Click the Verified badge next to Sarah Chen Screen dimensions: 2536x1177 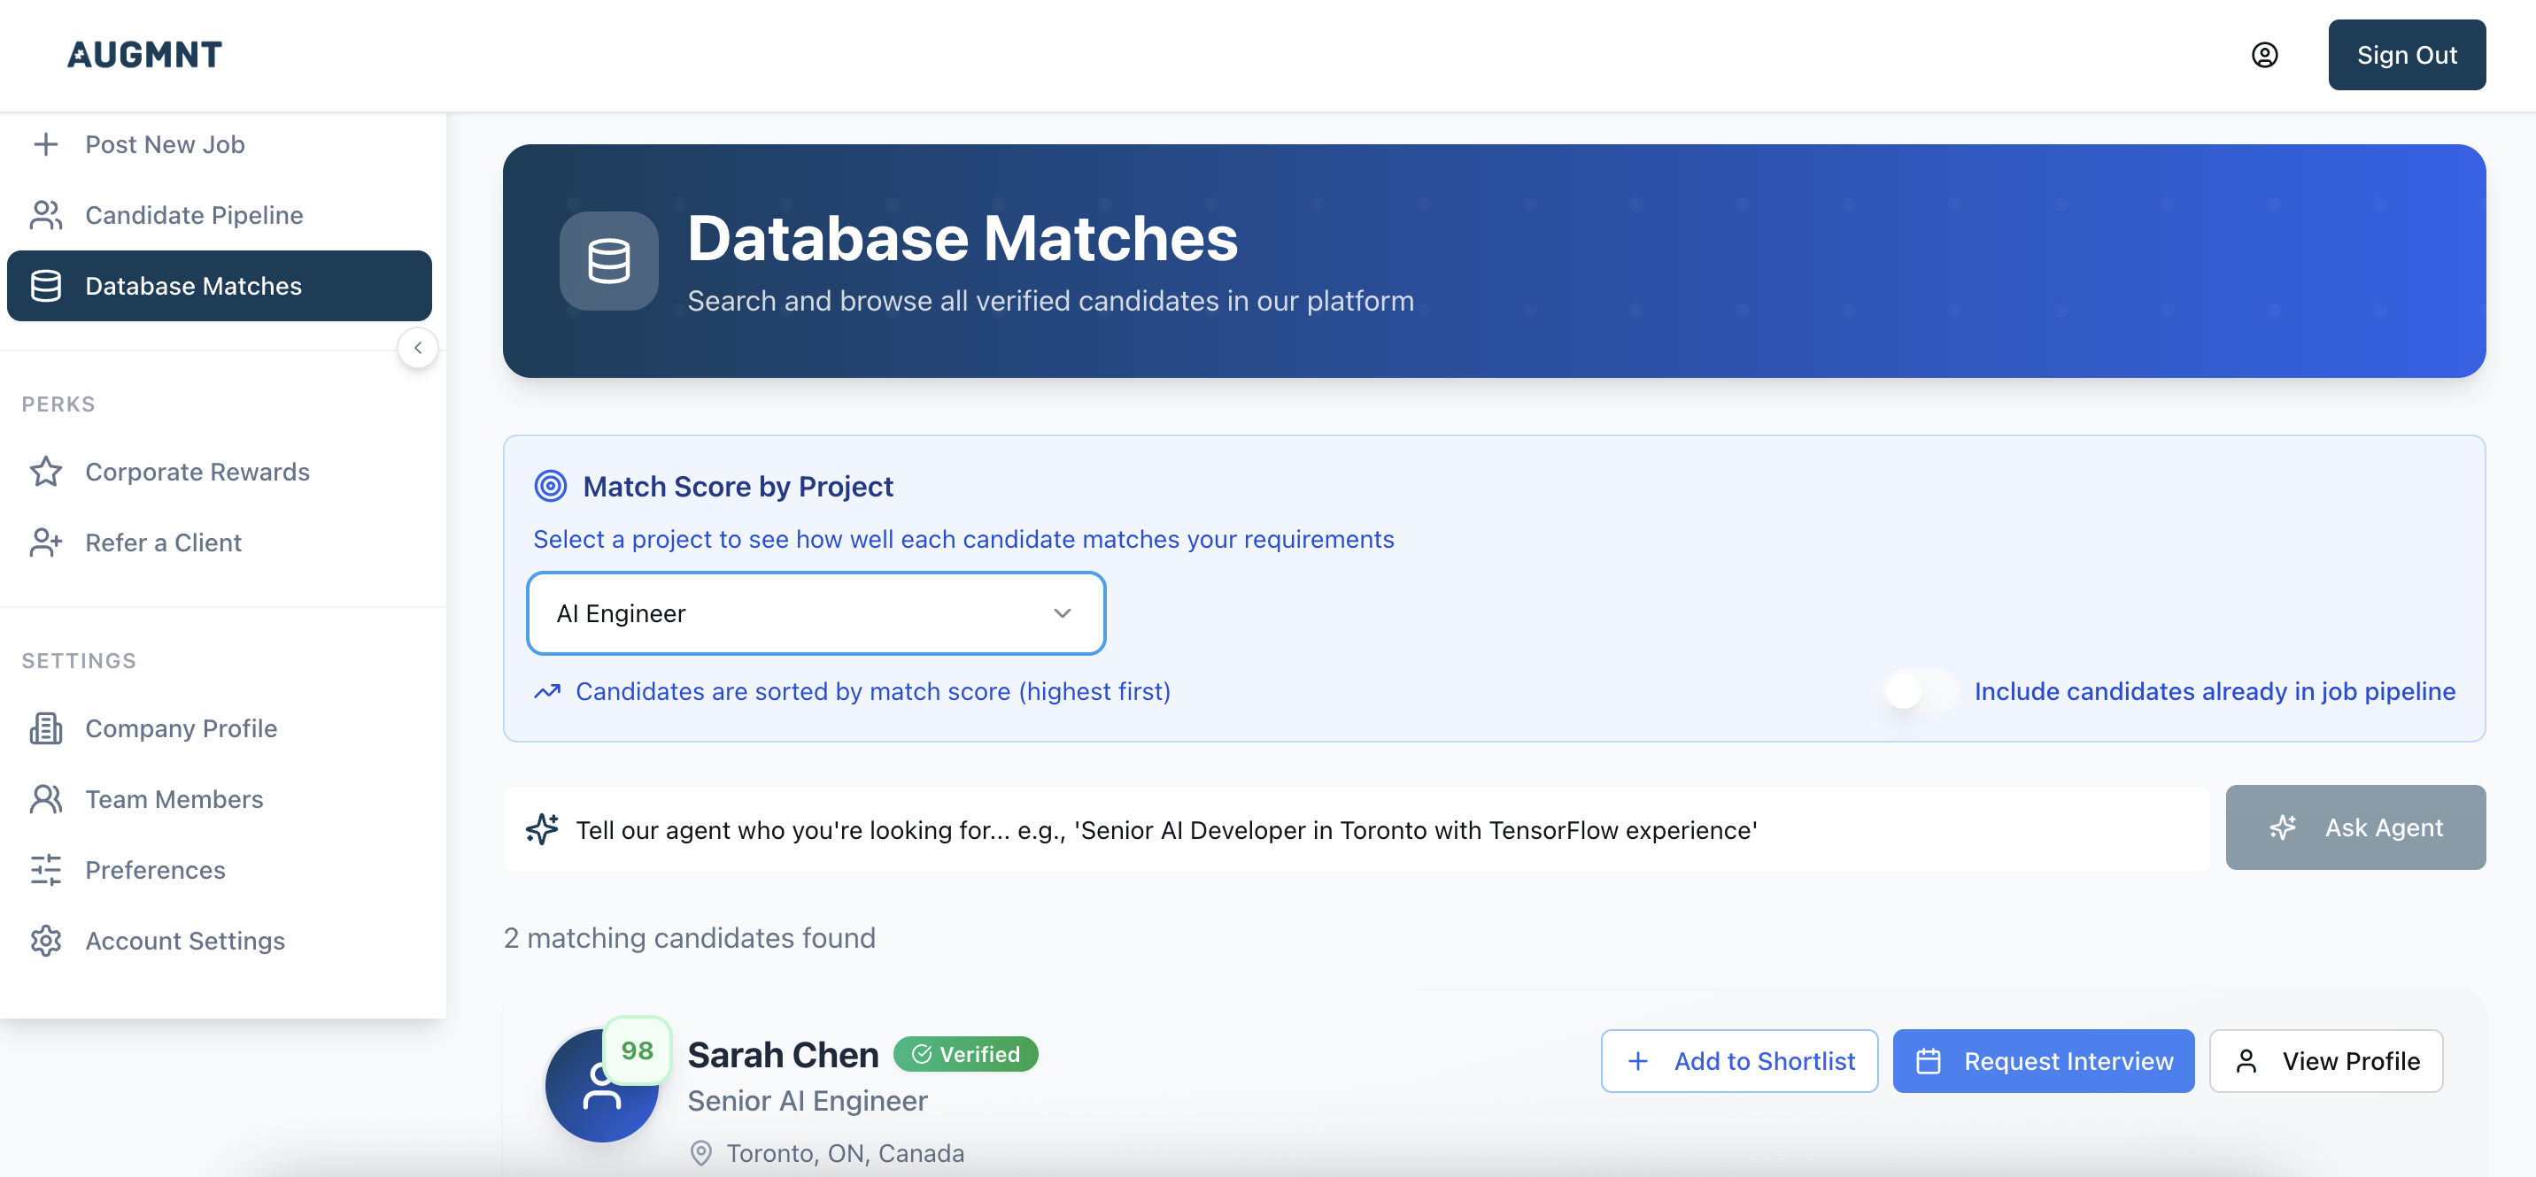click(x=965, y=1054)
